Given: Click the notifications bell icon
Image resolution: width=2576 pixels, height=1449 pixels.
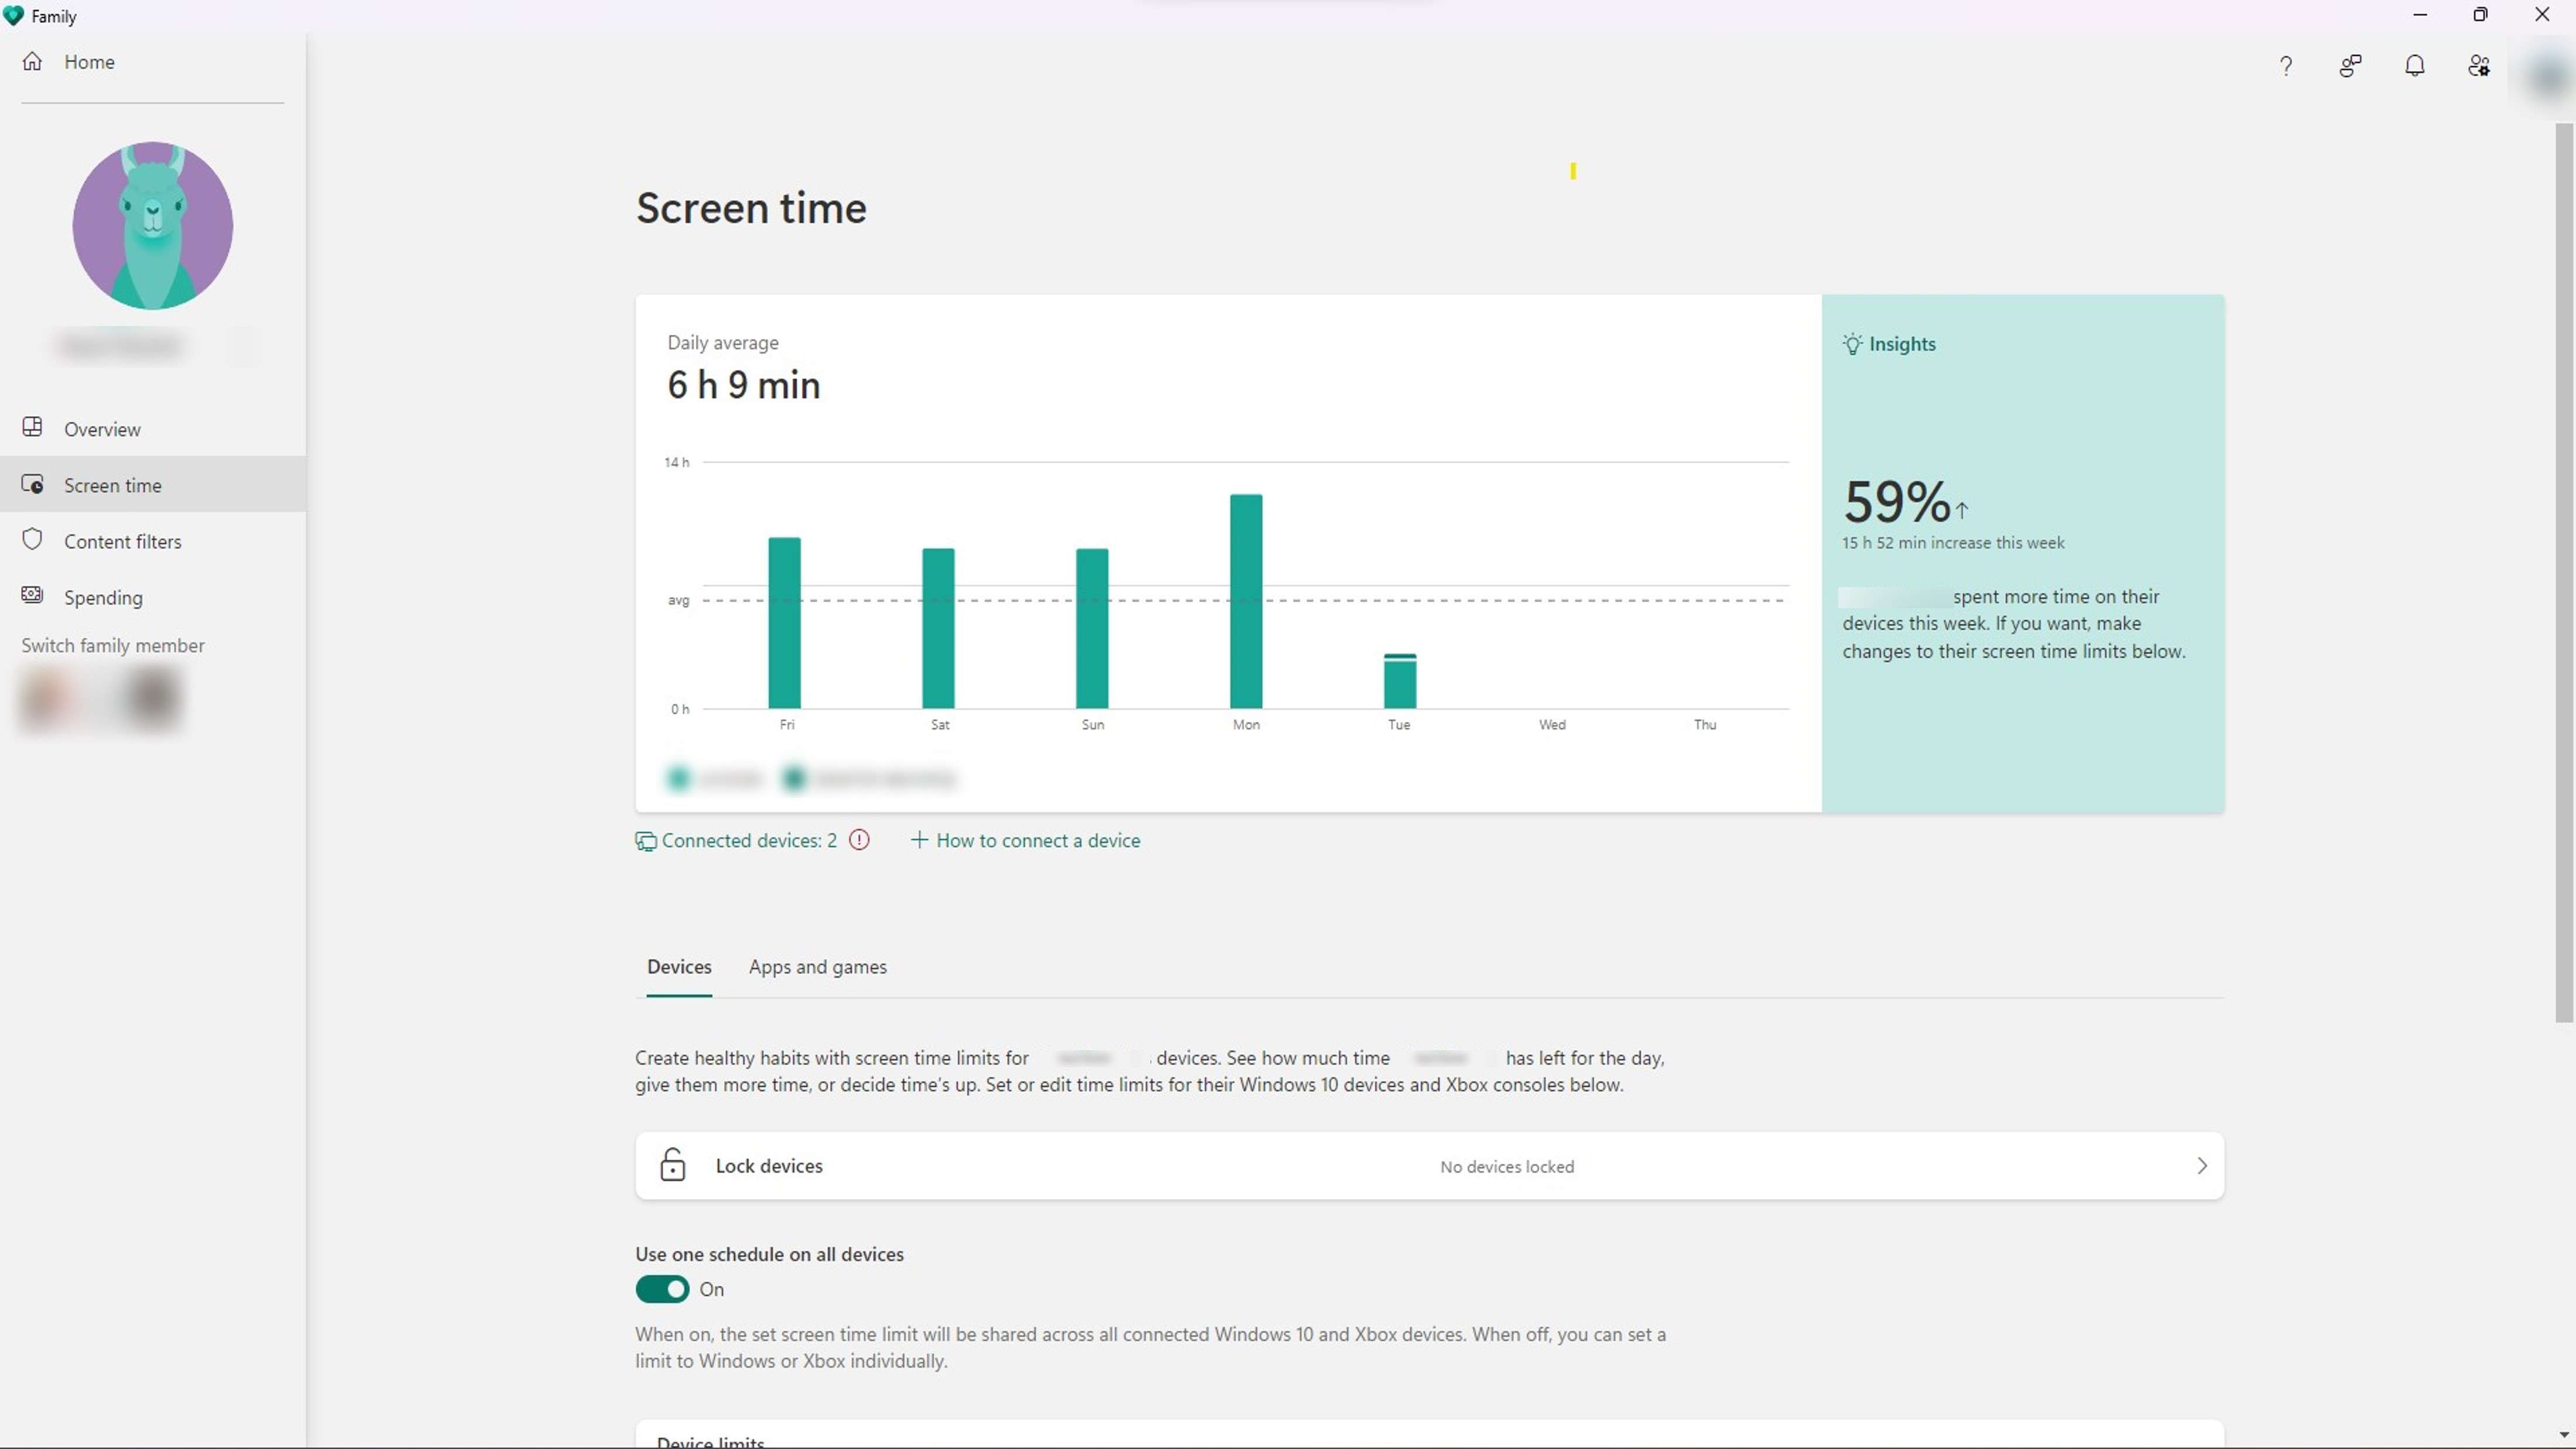Looking at the screenshot, I should [2415, 66].
